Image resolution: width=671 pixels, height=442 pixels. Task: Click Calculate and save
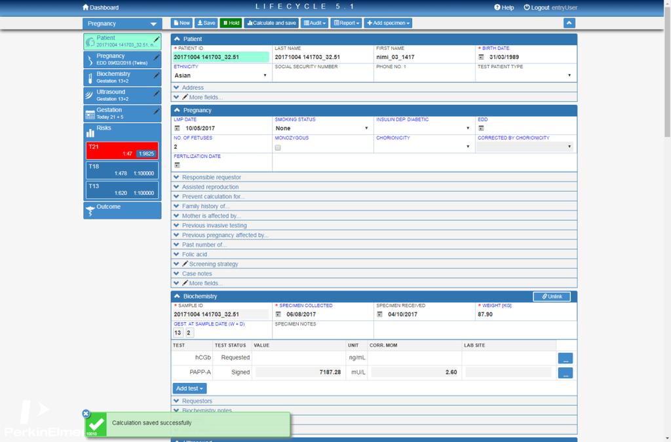point(271,23)
